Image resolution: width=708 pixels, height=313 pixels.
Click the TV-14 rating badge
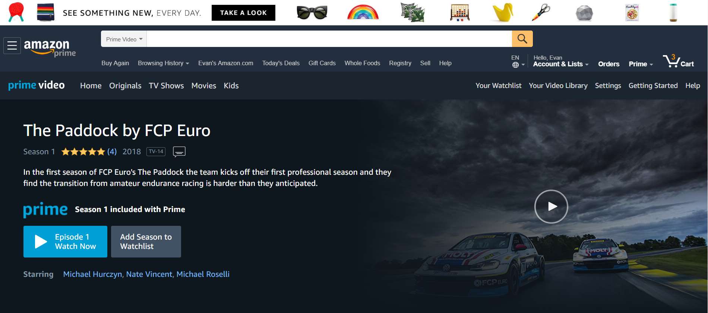(x=156, y=152)
